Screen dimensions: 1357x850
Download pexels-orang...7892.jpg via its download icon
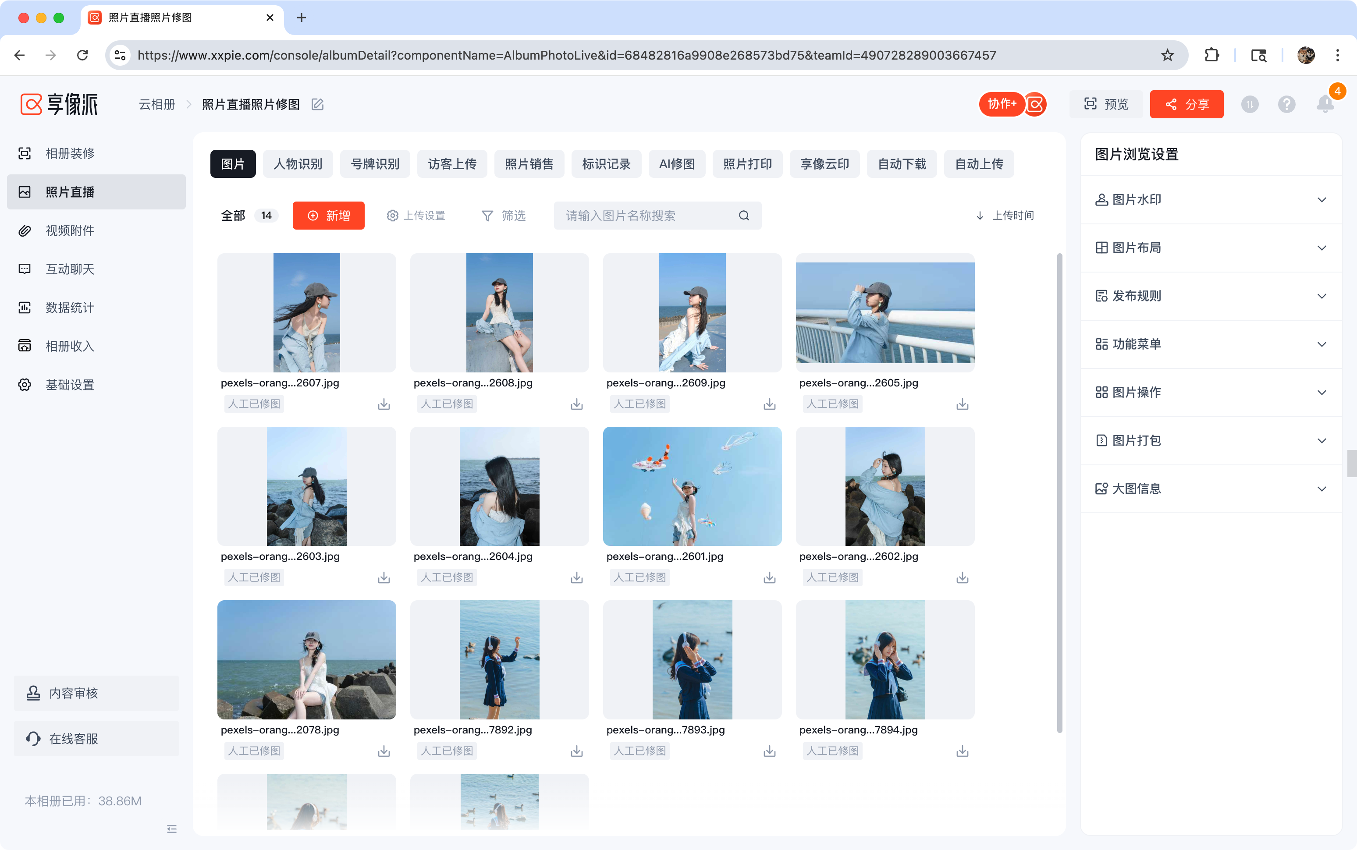point(576,751)
